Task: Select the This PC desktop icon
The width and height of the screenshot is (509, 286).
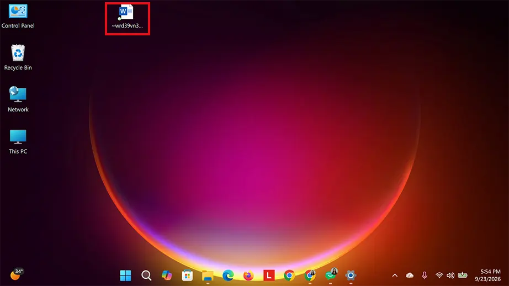Action: coord(18,141)
